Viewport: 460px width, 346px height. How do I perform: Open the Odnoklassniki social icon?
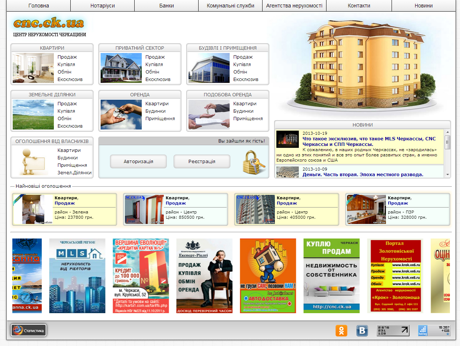341,331
